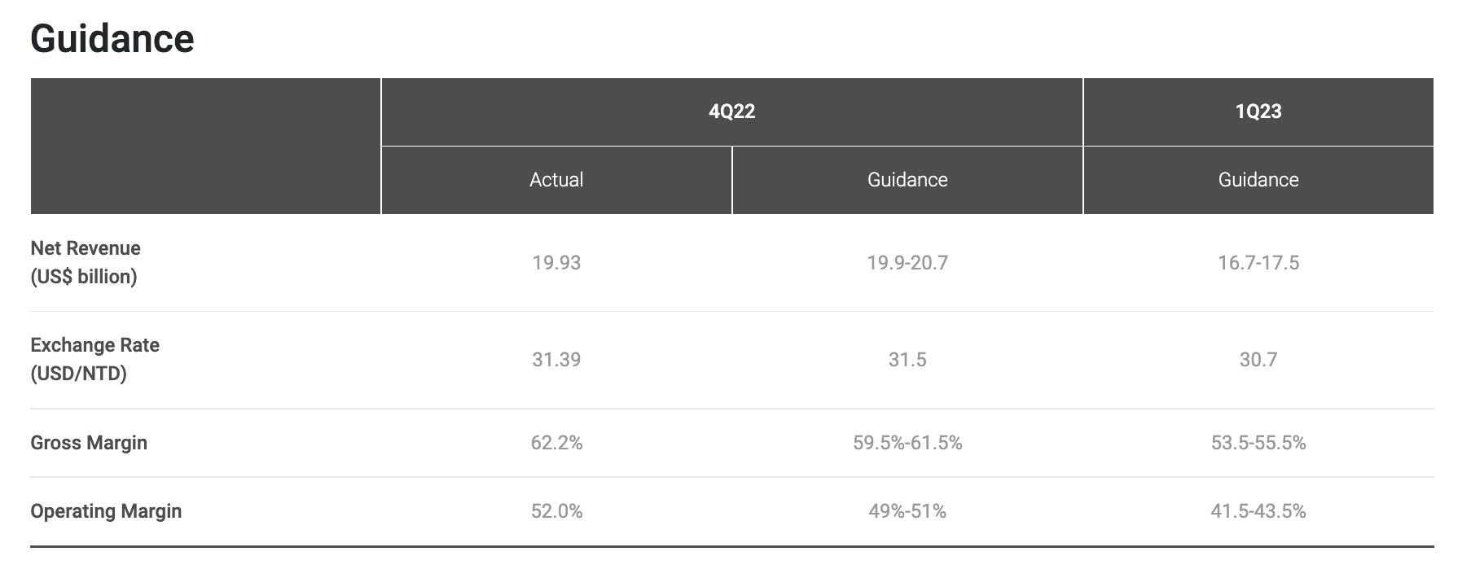
Task: Click the 19.93 net revenue value
Action: (556, 263)
